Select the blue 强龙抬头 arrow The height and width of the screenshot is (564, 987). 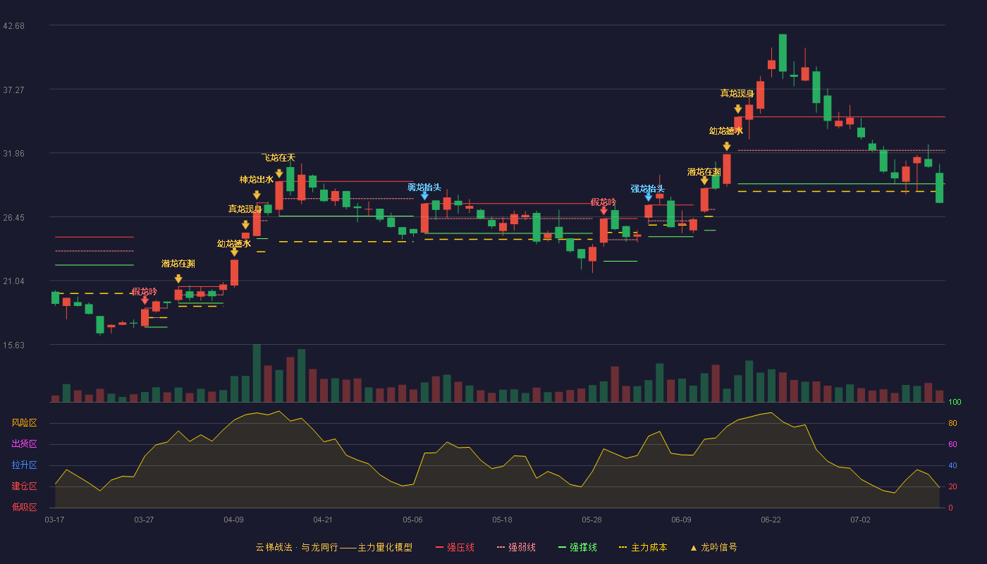click(648, 197)
